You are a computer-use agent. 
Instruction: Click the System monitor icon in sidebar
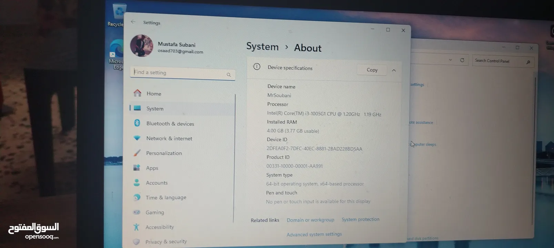click(x=137, y=108)
